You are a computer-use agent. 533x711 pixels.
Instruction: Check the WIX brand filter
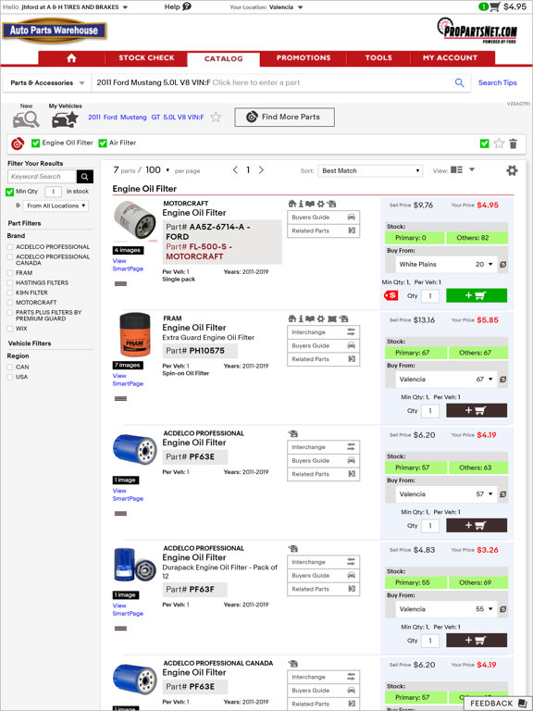click(x=10, y=329)
